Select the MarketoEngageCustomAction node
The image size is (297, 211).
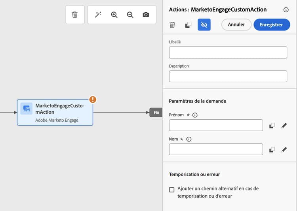pos(55,113)
